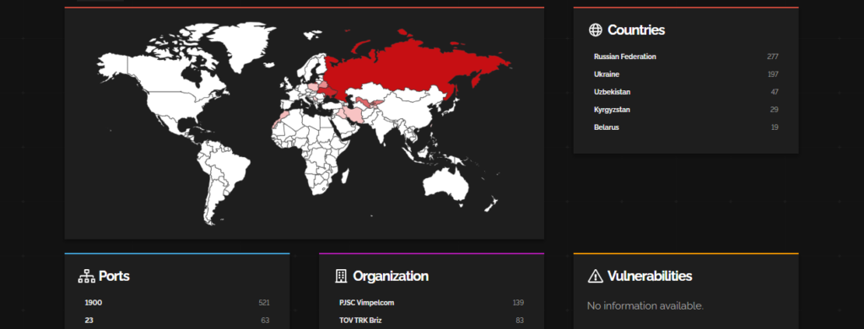This screenshot has width=864, height=329.
Task: Click the Kyrgyzstan count 29
Action: click(x=775, y=110)
